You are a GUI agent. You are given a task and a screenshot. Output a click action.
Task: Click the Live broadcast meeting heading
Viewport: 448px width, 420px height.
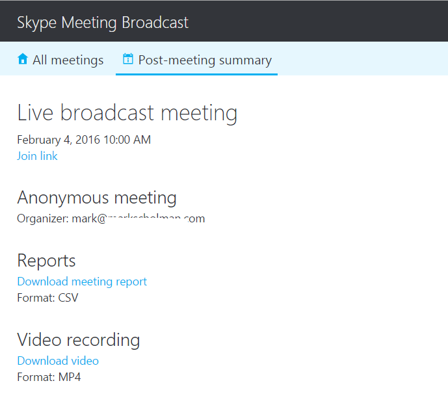coord(127,113)
